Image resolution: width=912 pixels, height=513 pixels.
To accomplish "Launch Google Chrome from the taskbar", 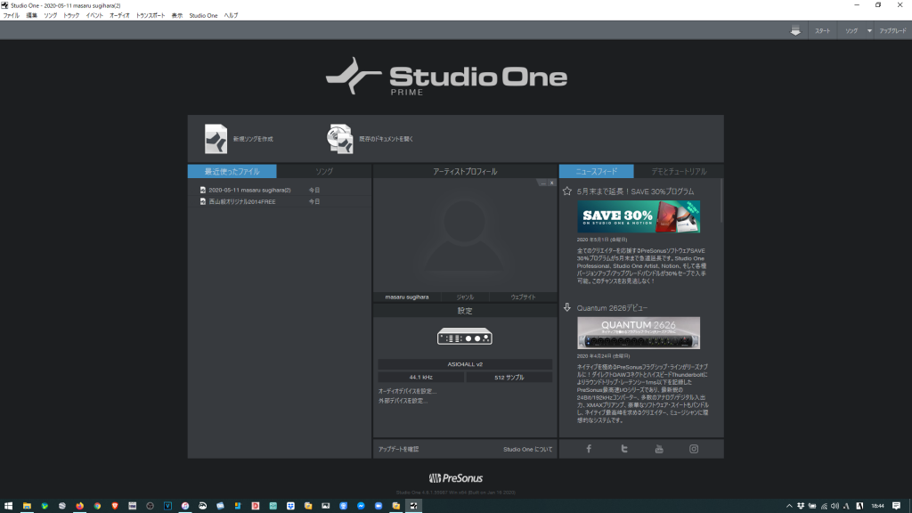I will point(97,506).
